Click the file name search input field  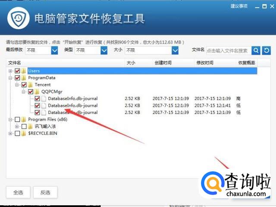pyautogui.click(x=229, y=51)
